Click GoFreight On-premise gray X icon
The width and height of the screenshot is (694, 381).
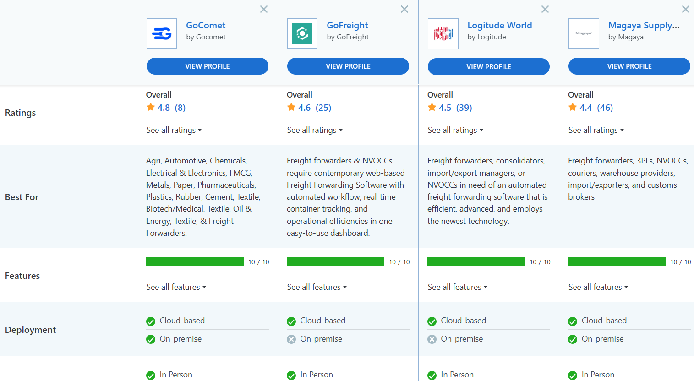tap(291, 339)
